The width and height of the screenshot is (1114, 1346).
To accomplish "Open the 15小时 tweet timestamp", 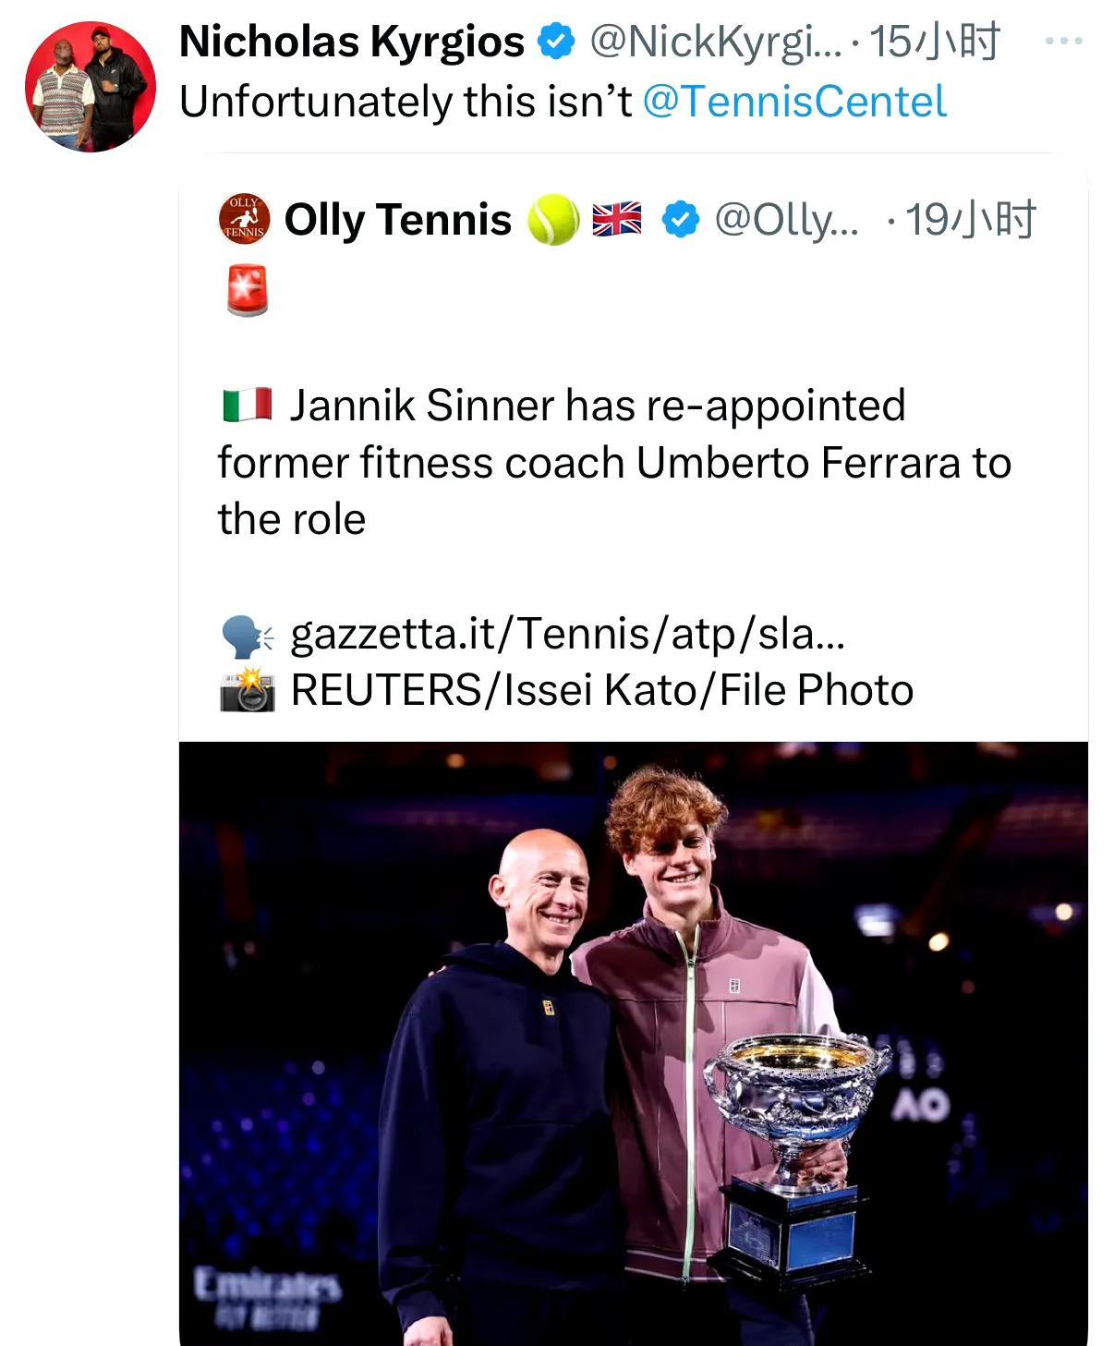I will tap(935, 42).
